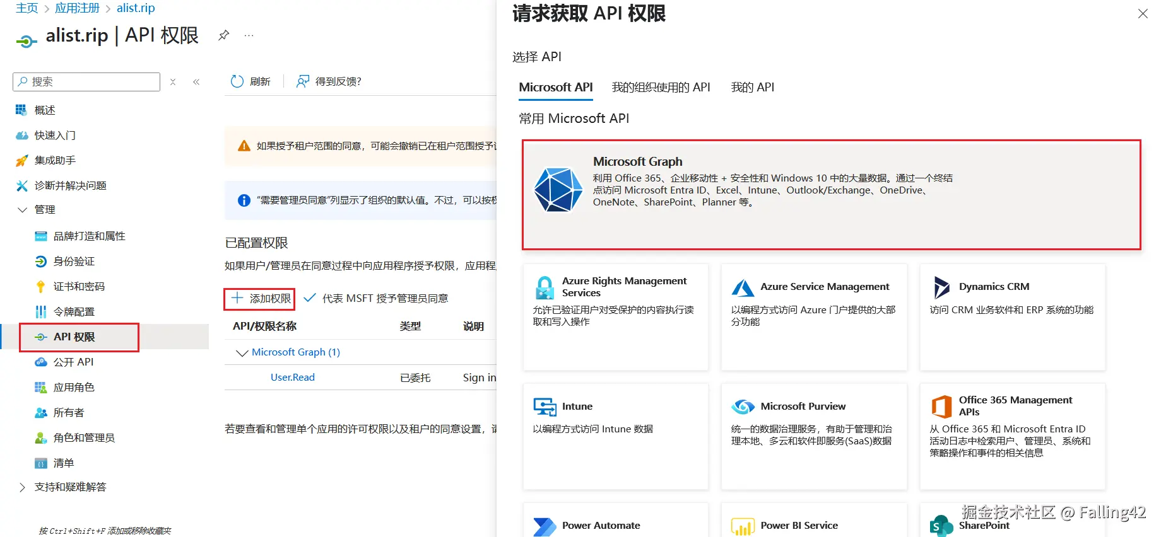Click the Microsoft Graph polyhedron logo
Screen dimensions: 1161x537
[558, 189]
